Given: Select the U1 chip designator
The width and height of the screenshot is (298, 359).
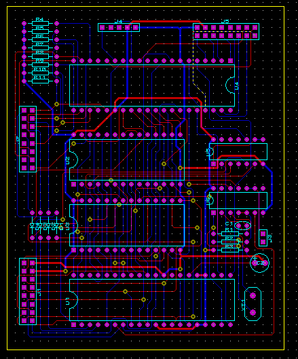Looking at the screenshot, I should coord(67,301).
